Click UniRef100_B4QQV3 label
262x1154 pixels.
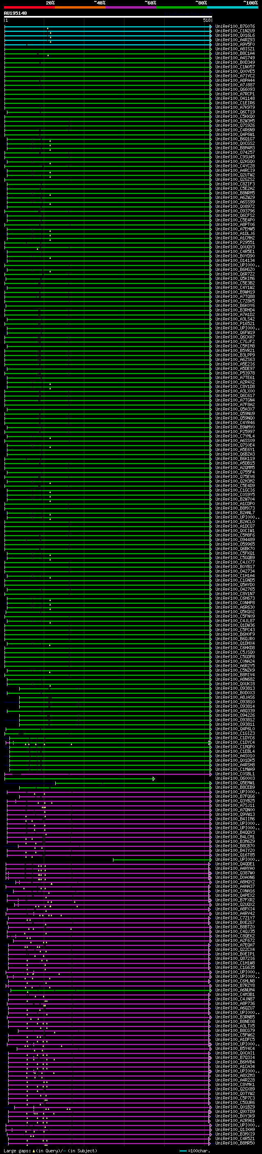(235, 832)
